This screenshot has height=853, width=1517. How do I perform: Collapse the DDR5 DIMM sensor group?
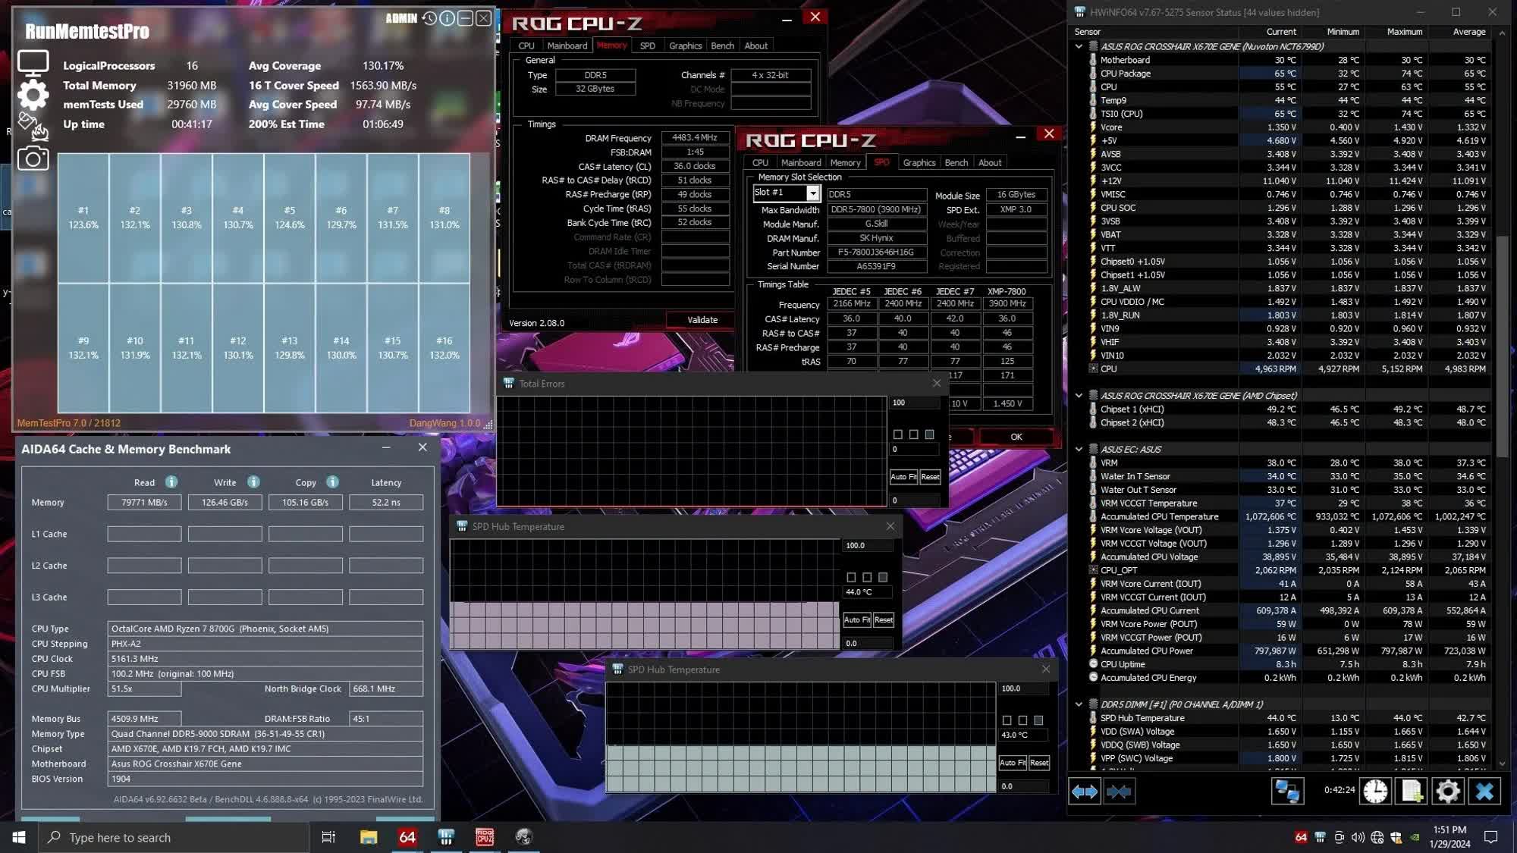(x=1079, y=704)
